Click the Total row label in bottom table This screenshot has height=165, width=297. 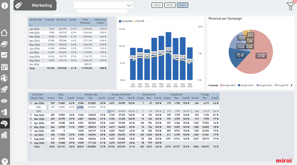37,147
